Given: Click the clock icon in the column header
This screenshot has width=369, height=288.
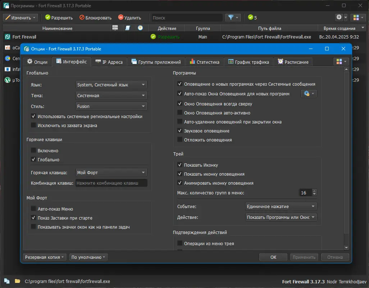Looking at the screenshot, I should coord(141,28).
